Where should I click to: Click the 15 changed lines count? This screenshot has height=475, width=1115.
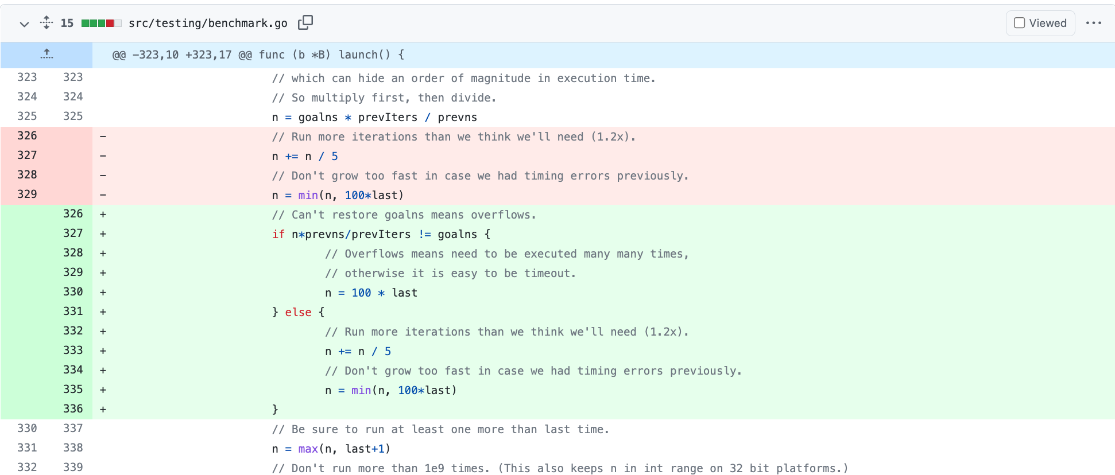67,23
